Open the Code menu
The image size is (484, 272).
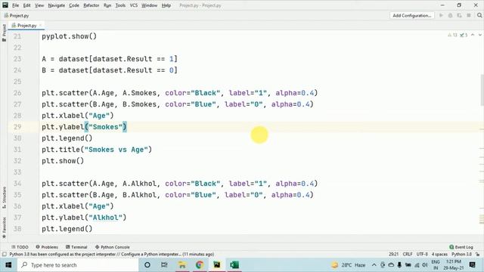74,5
